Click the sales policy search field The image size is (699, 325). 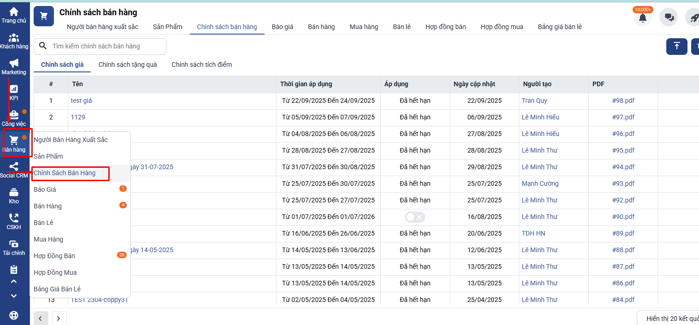pos(106,46)
